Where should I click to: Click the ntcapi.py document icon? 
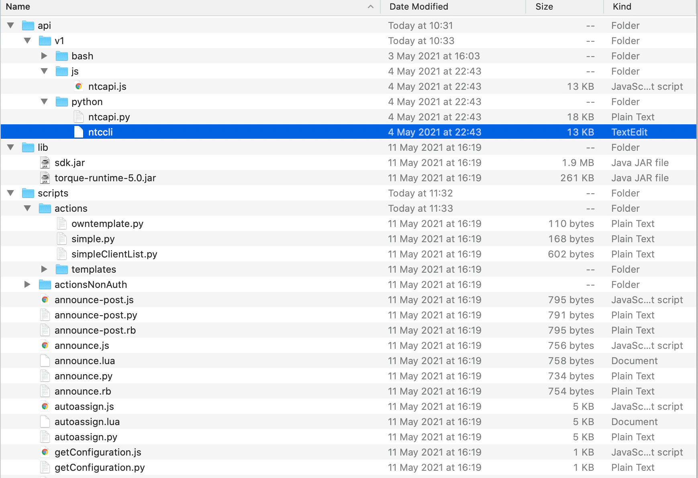click(79, 117)
